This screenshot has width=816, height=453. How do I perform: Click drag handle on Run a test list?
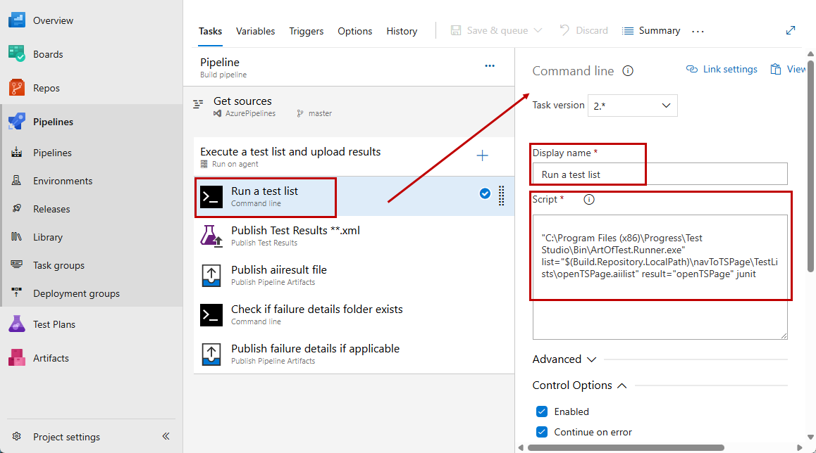501,196
